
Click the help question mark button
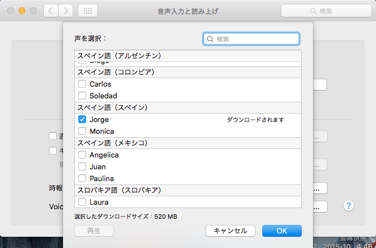[349, 206]
